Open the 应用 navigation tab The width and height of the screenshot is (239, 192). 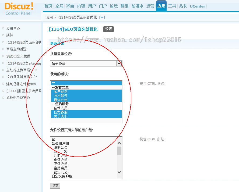coord(161,6)
